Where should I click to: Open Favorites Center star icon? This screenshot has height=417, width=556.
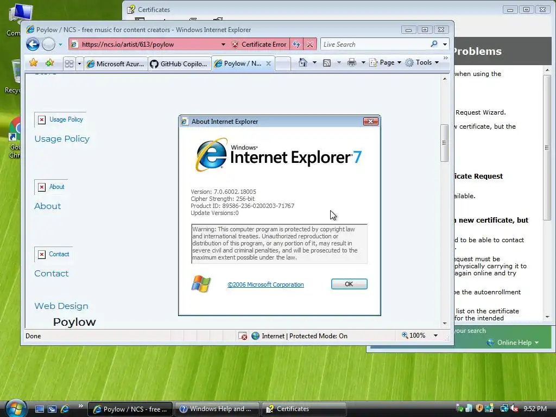coord(34,63)
